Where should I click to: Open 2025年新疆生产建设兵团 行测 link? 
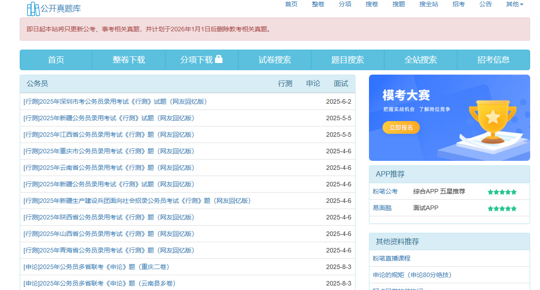137,201
